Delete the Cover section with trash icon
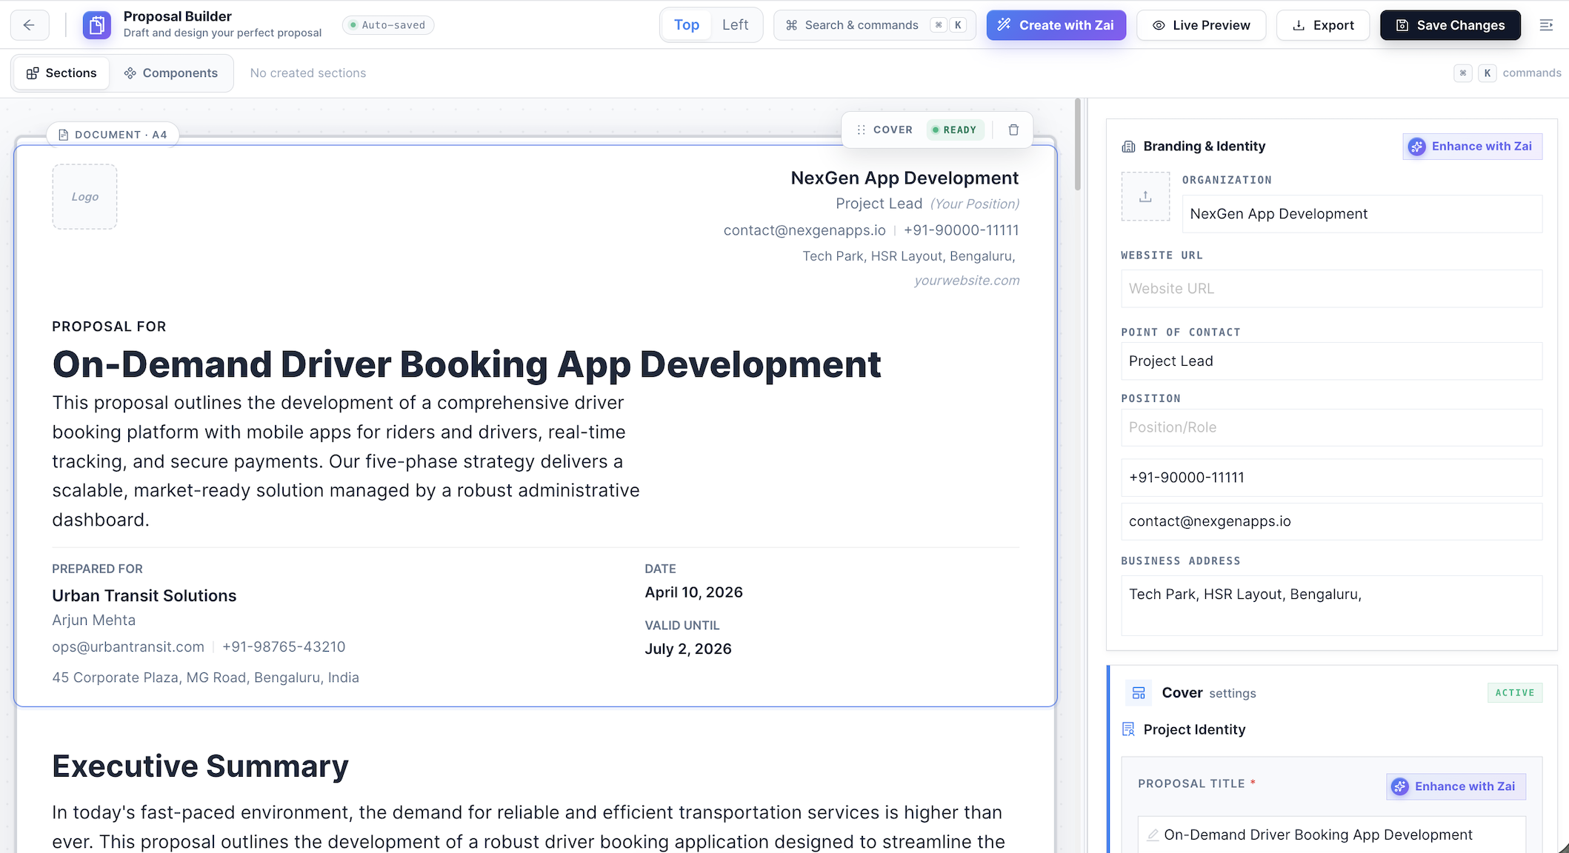Screen dimensions: 1569x853 [1013, 130]
